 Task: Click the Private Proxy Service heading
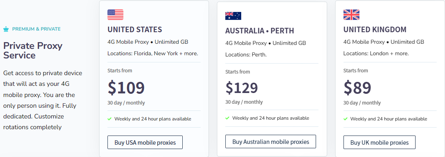pos(33,50)
